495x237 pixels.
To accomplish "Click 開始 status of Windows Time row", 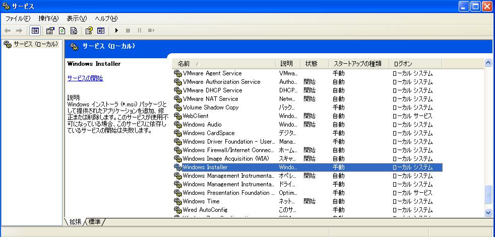I will pyautogui.click(x=310, y=201).
